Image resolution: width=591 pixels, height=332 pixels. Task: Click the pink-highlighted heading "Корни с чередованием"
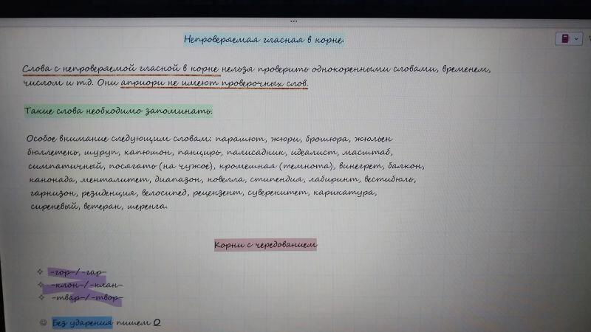pos(266,244)
